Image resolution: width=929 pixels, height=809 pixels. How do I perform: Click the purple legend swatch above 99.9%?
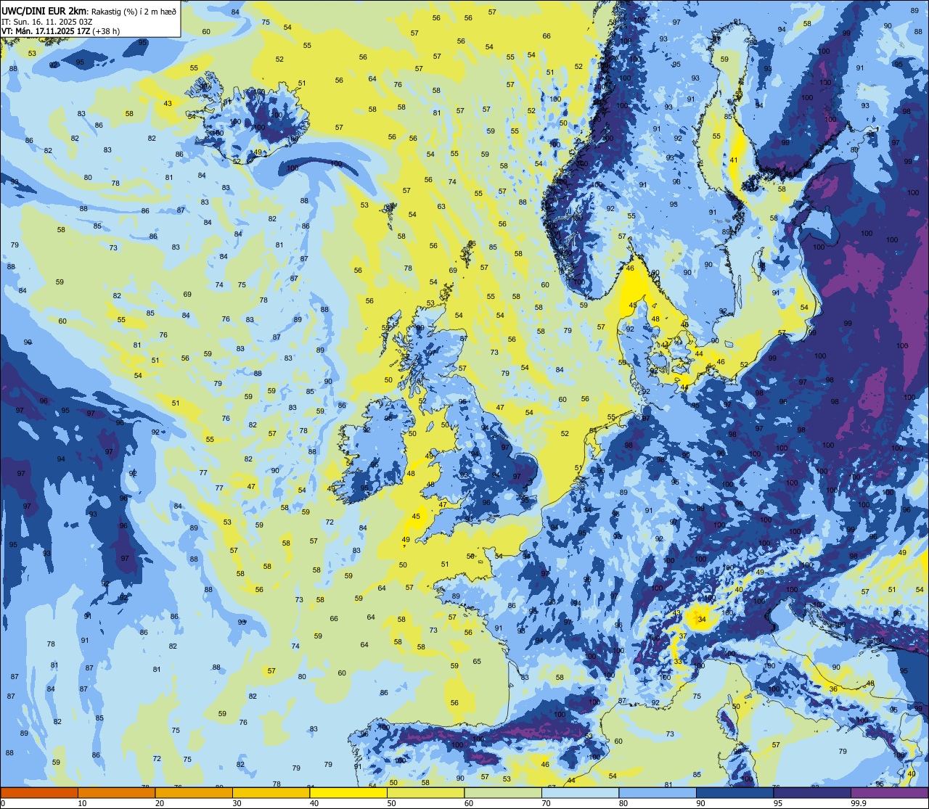click(889, 792)
